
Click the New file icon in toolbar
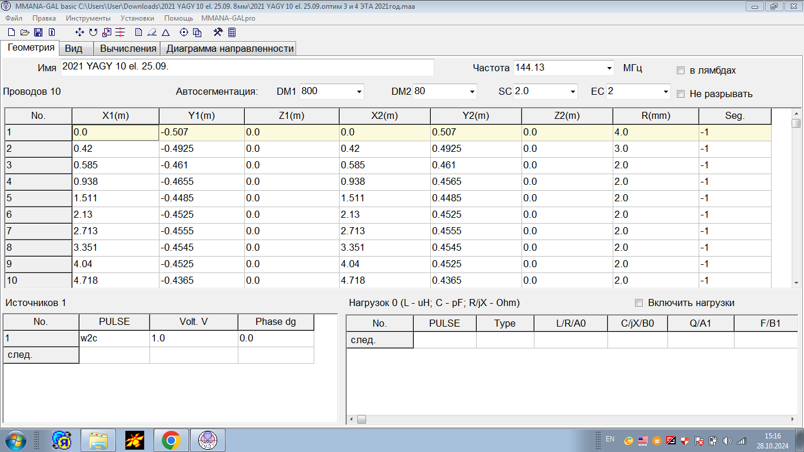(x=11, y=32)
